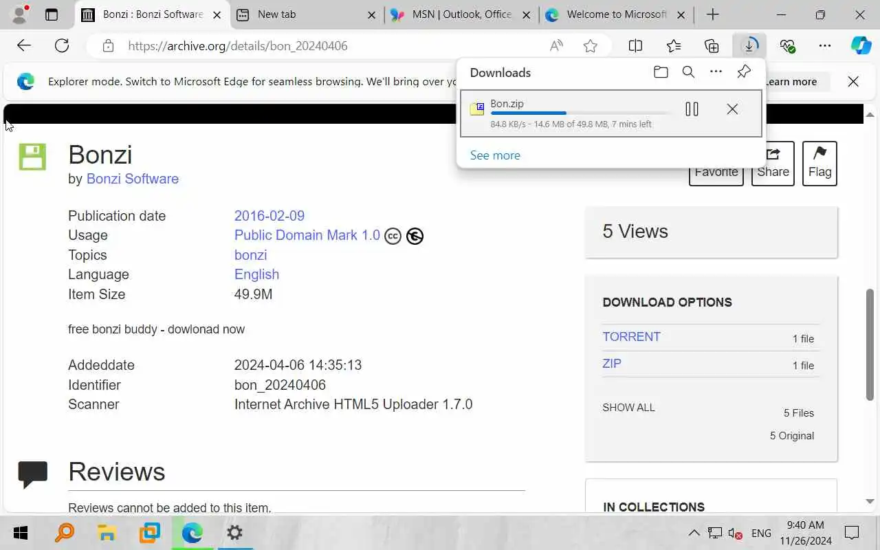The height and width of the screenshot is (550, 880).
Task: Open taskbar search
Action: 64,533
